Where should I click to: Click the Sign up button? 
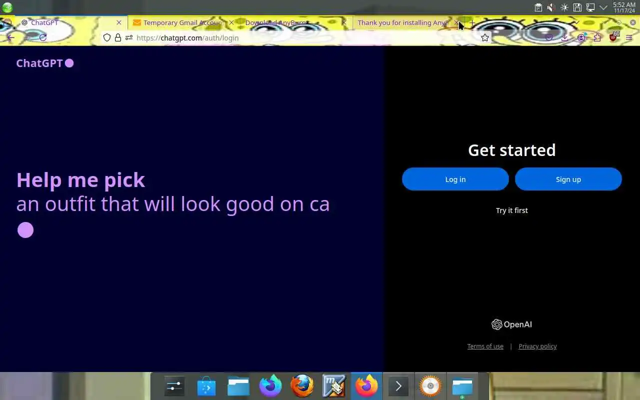[x=568, y=179]
